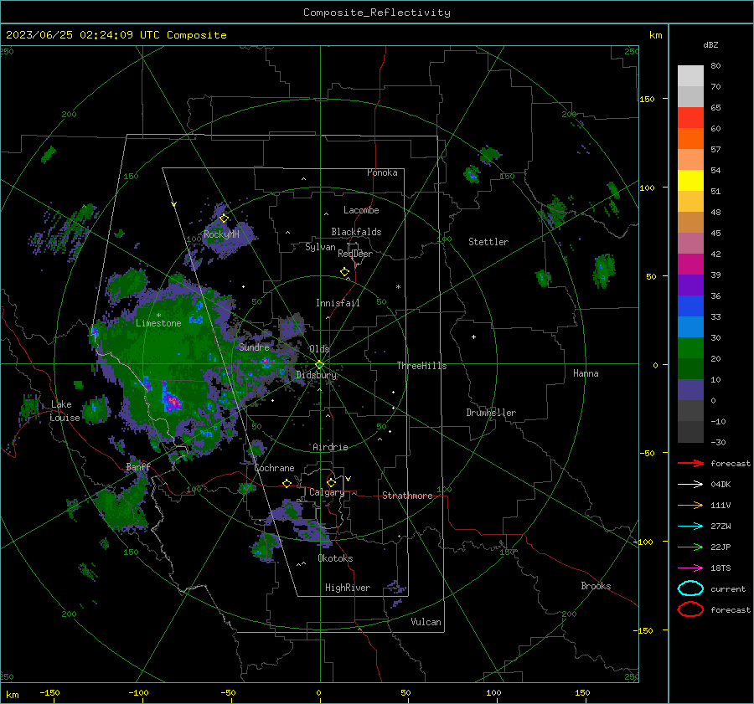Click the purple 36-39 dBZ color swatch
Viewport: 754px width, 704px height.
tap(690, 285)
